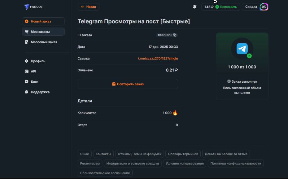Viewport: 288px width, 179px height.
Task: Click the Twiboost logo
Action: point(34,7)
